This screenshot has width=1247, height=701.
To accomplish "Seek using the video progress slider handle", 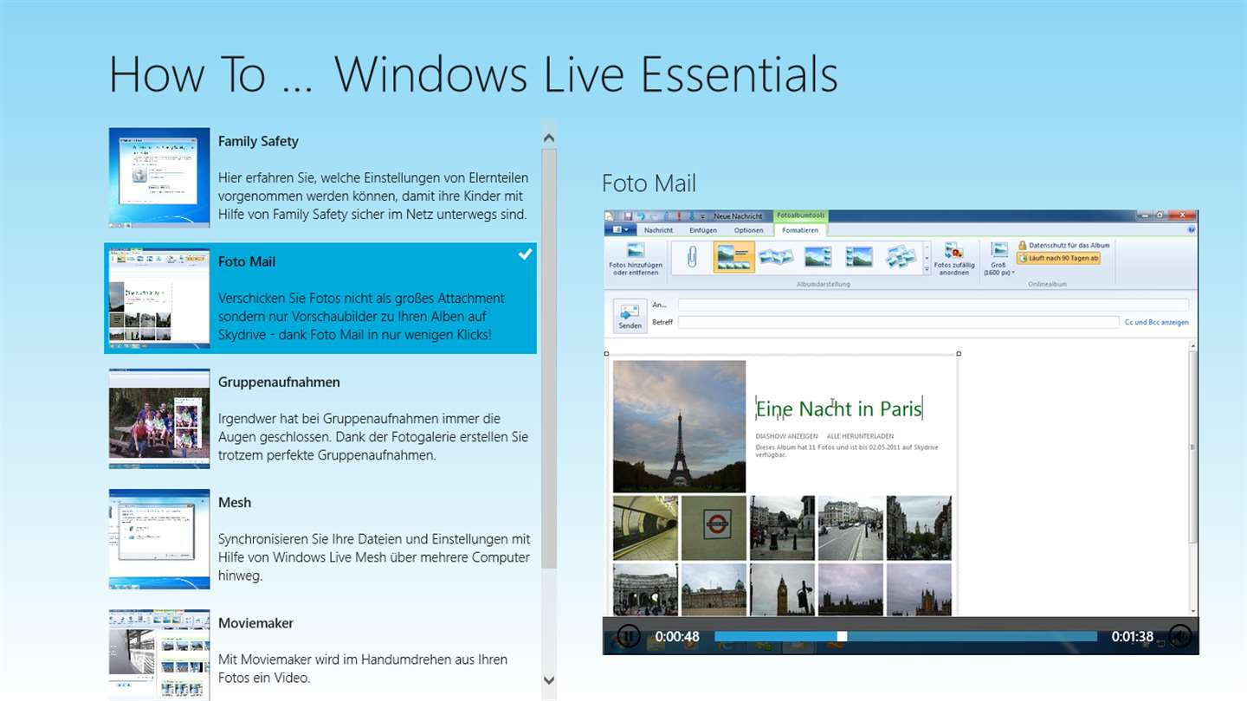I will pos(842,637).
